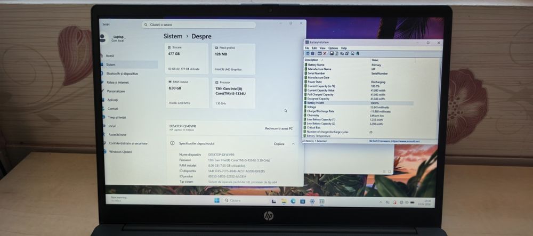Viewport: 533px width, 236px height.
Task: Click the user account avatar in Settings
Action: (x=102, y=38)
